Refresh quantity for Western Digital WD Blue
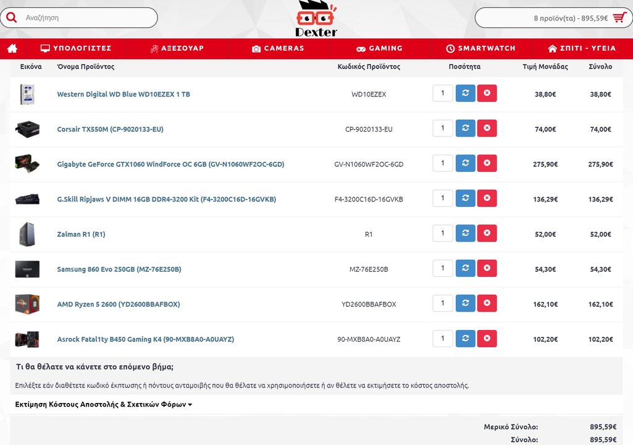Screen dimensions: 633x445 click(466, 93)
